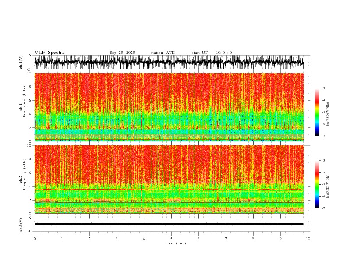Click the ch.3 flat waveform trace
347x268 pixels.
click(169, 224)
